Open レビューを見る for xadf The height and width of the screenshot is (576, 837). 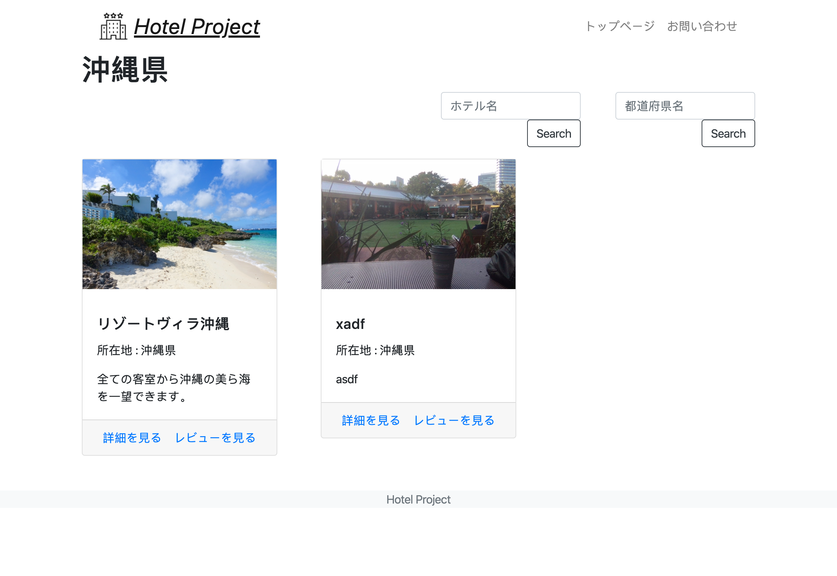point(454,420)
